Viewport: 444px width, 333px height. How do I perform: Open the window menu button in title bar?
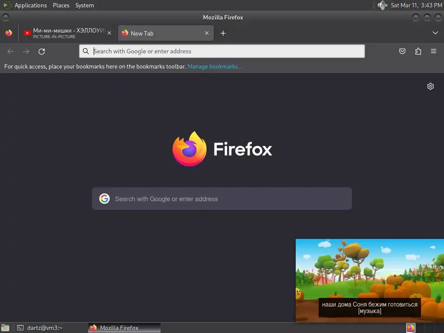click(5, 17)
